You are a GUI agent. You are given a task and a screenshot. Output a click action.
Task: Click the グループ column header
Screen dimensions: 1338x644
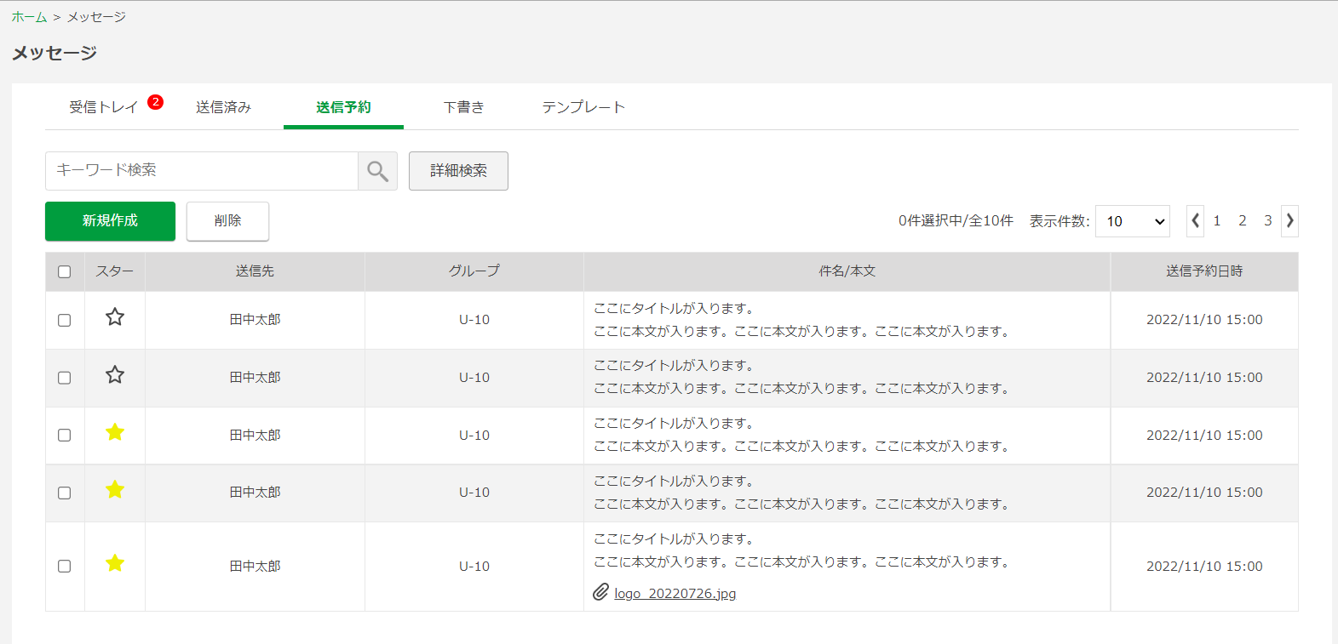click(x=474, y=271)
